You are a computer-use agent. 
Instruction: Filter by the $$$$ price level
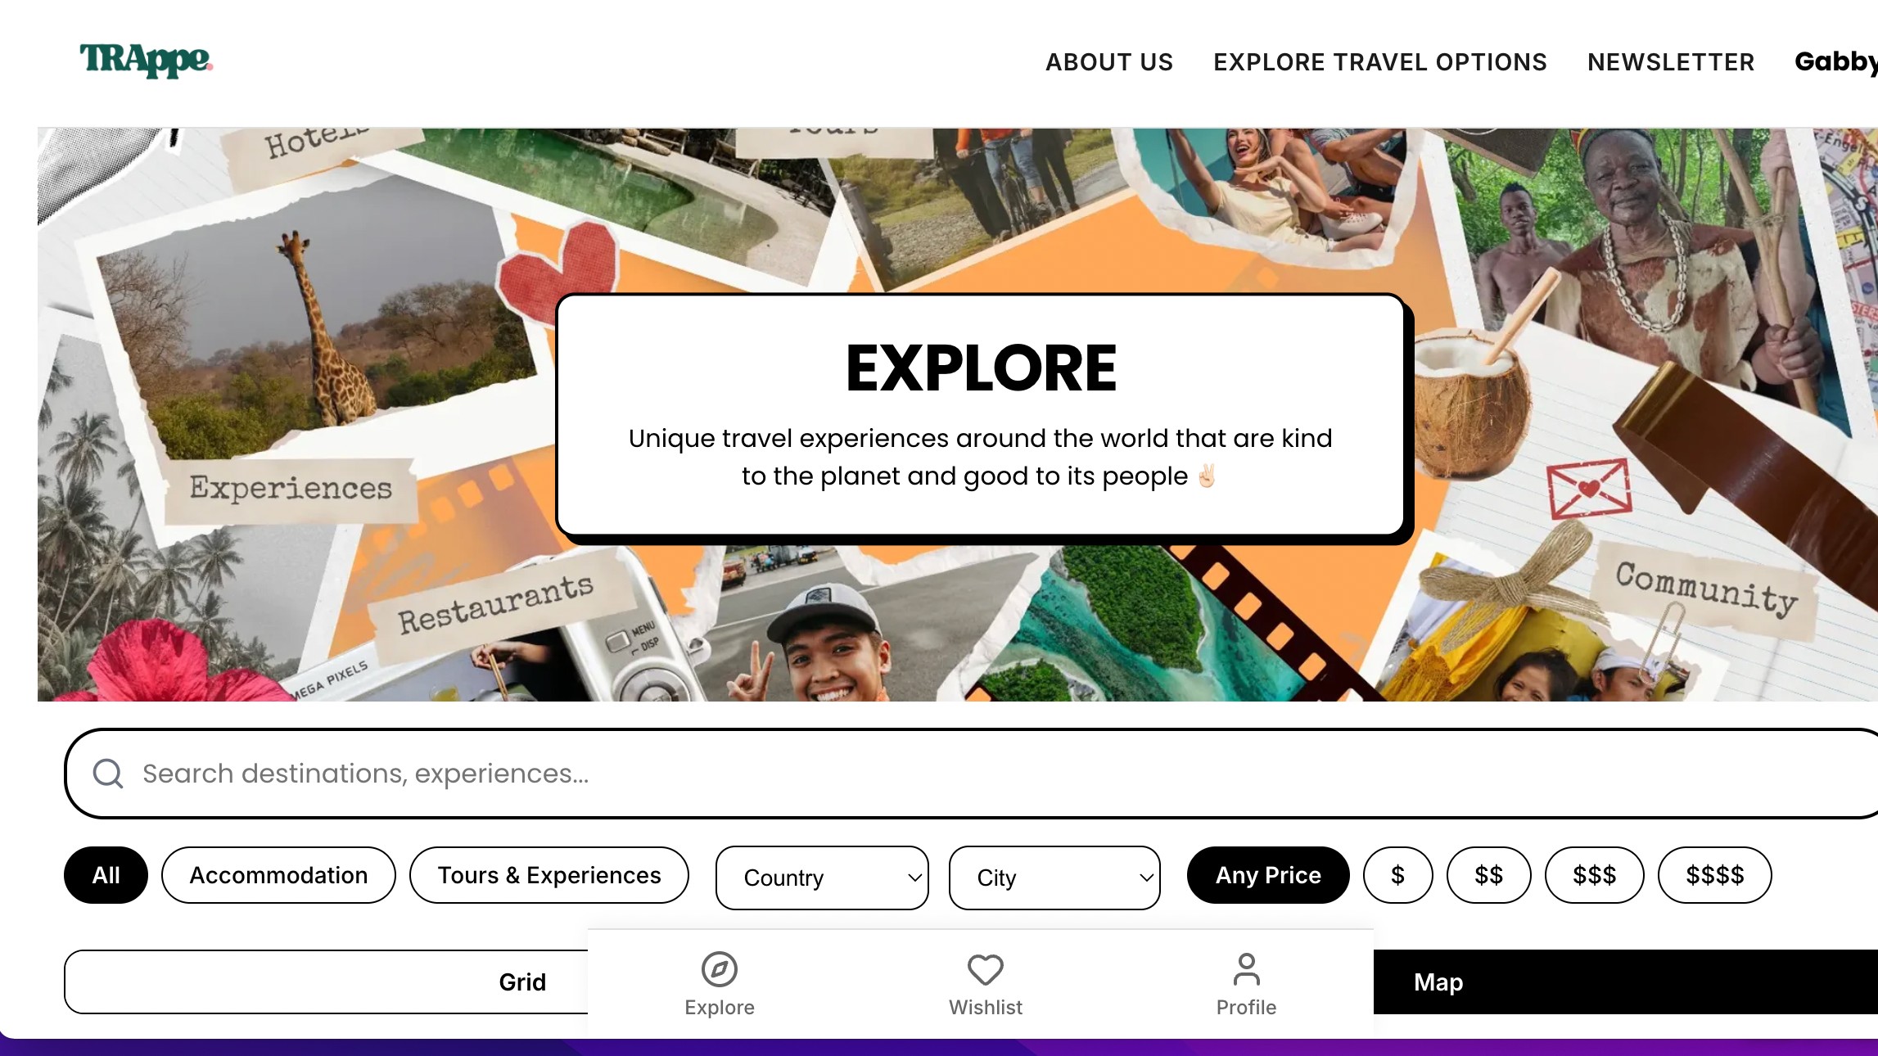(x=1715, y=875)
